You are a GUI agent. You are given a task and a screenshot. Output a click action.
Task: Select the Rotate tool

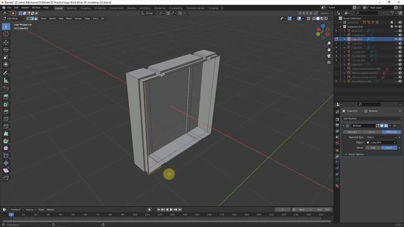pyautogui.click(x=6, y=50)
